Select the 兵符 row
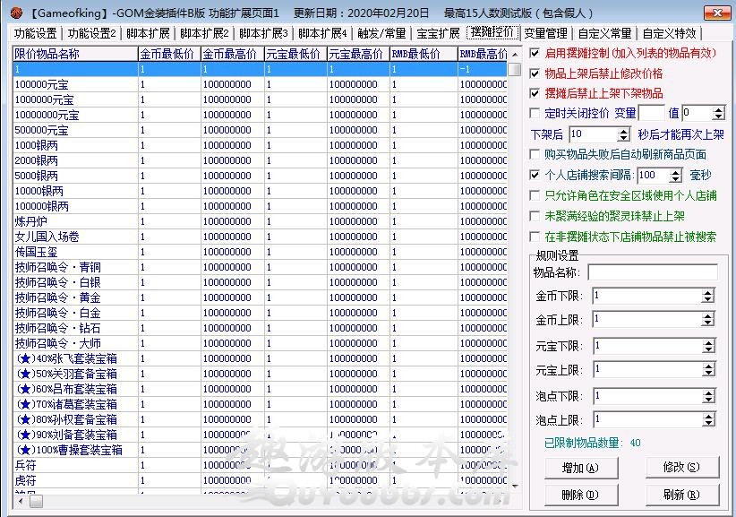Viewport: 736px width, 517px height. [x=260, y=465]
